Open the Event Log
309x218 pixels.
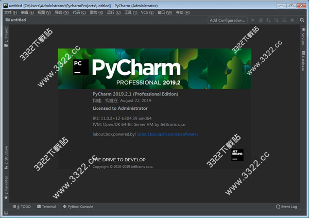coord(286,207)
